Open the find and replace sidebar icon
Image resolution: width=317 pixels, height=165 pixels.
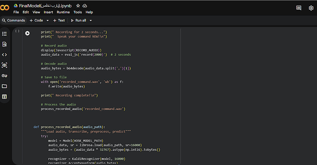click(4, 44)
